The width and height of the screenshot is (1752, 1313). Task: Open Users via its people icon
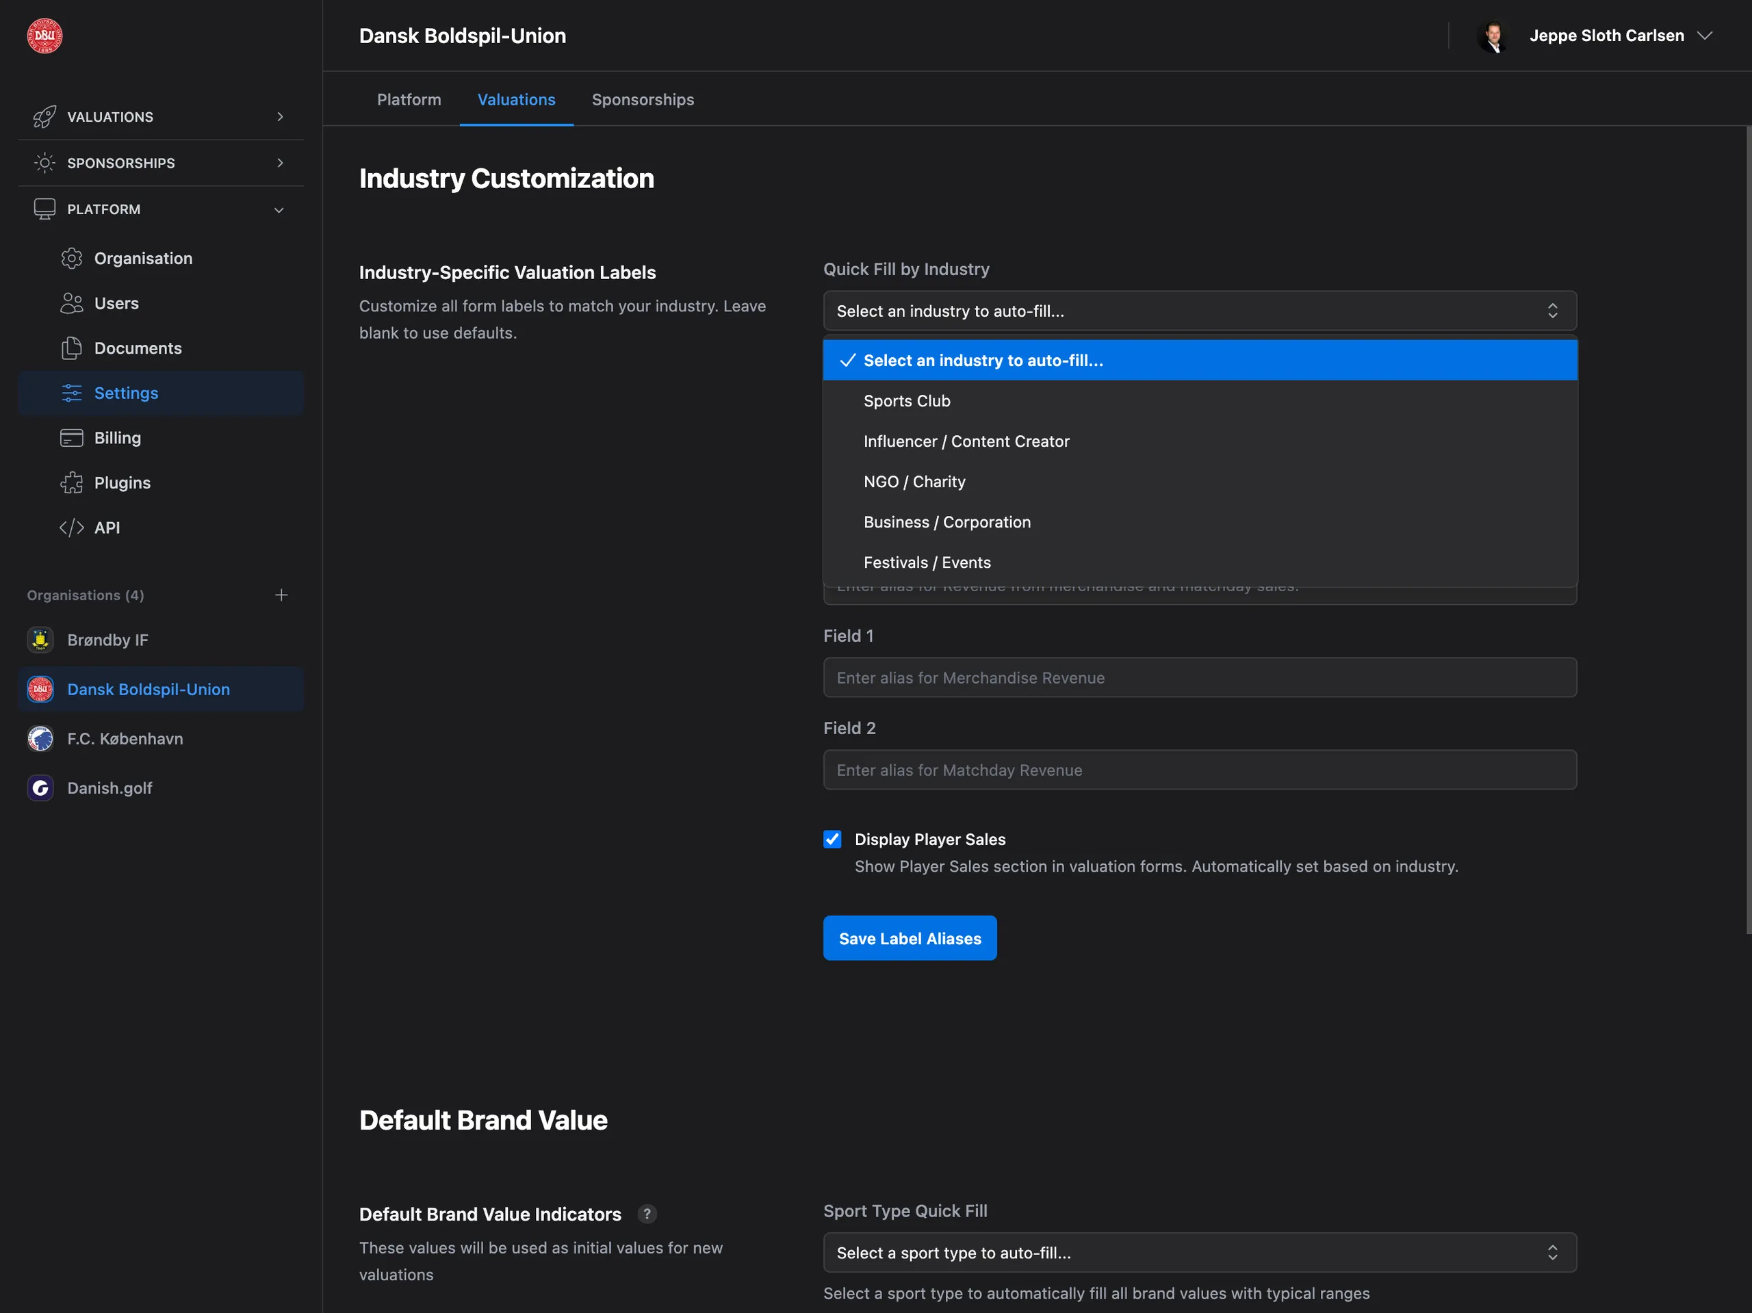71,303
